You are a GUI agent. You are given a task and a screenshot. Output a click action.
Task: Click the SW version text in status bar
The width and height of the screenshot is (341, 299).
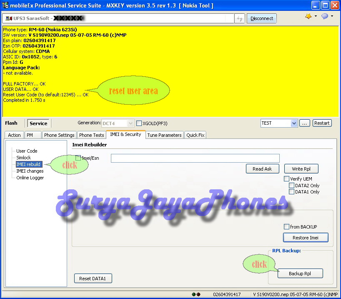(x=295, y=294)
